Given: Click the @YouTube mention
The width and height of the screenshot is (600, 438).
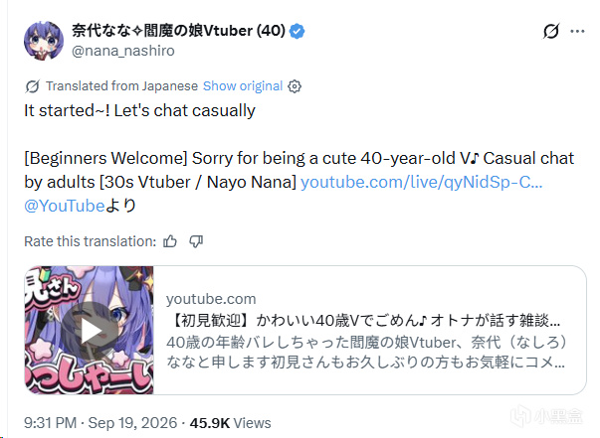Looking at the screenshot, I should pyautogui.click(x=65, y=206).
